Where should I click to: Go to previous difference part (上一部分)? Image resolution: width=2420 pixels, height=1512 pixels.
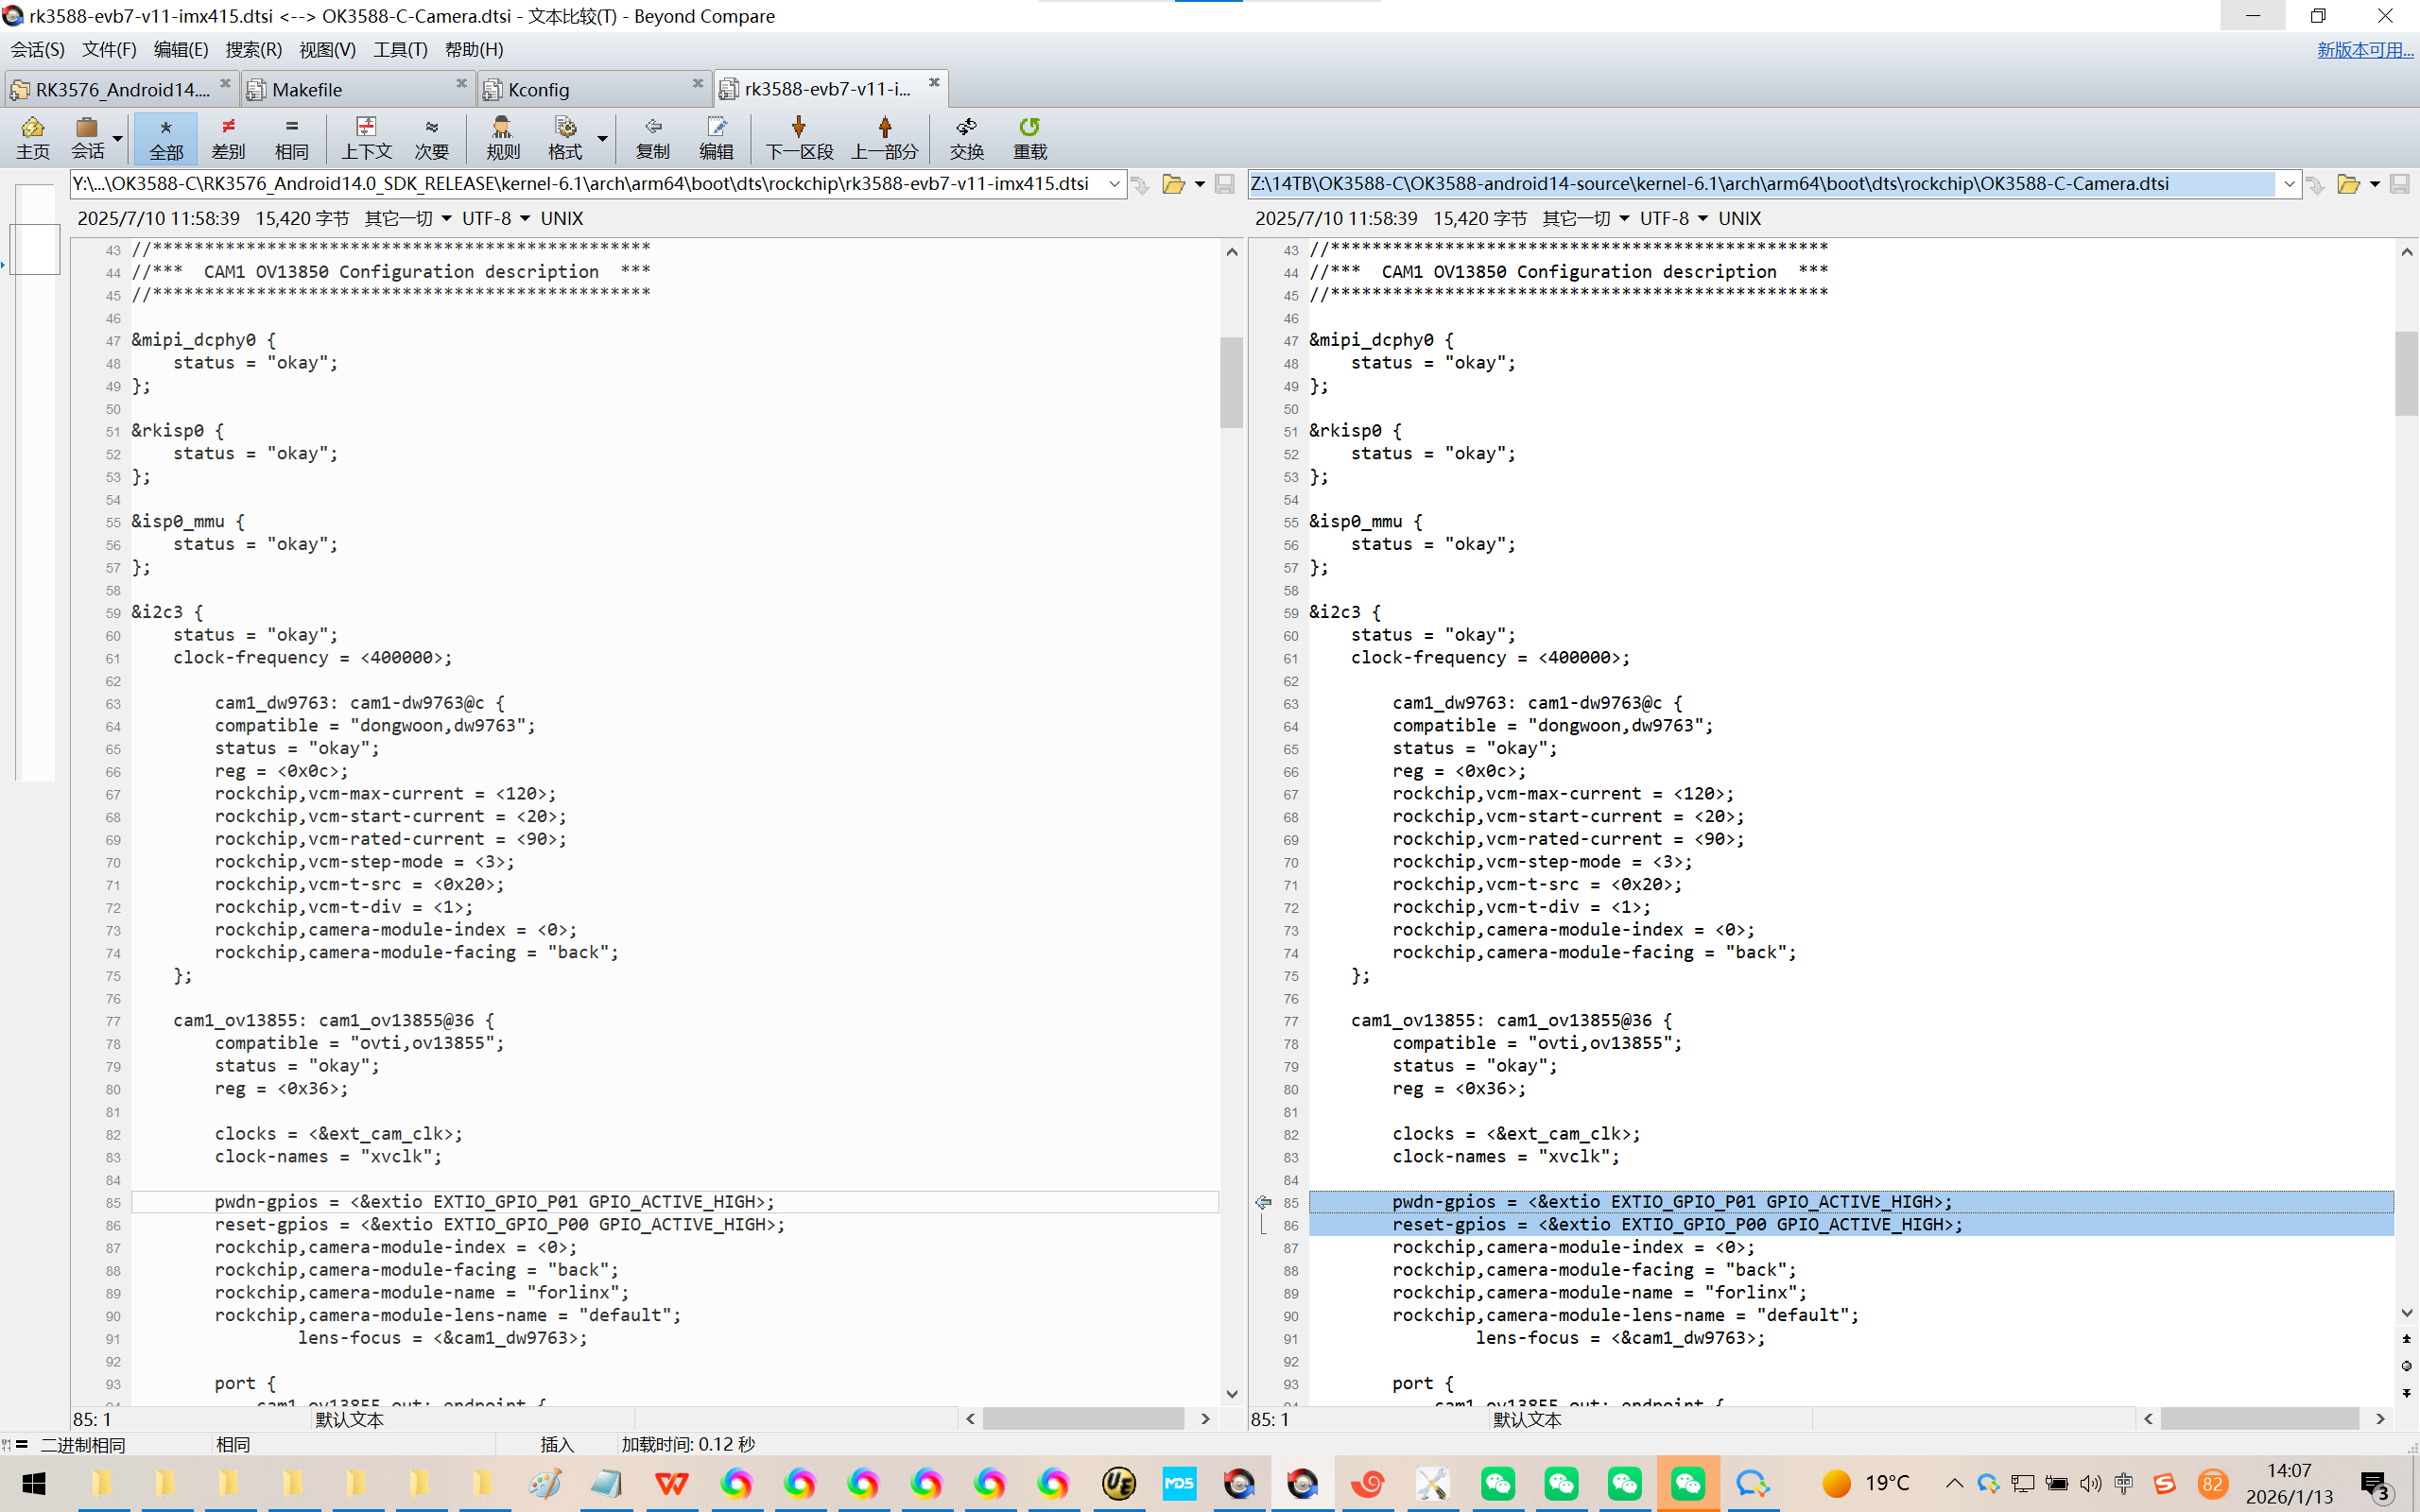(x=884, y=137)
